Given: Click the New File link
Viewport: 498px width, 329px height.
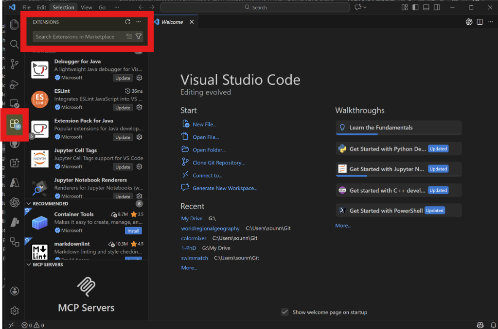Looking at the screenshot, I should pos(204,125).
